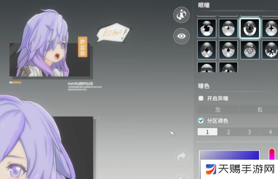278x179 pixels.
Task: Select color zone 1 tab
Action: click(x=207, y=132)
